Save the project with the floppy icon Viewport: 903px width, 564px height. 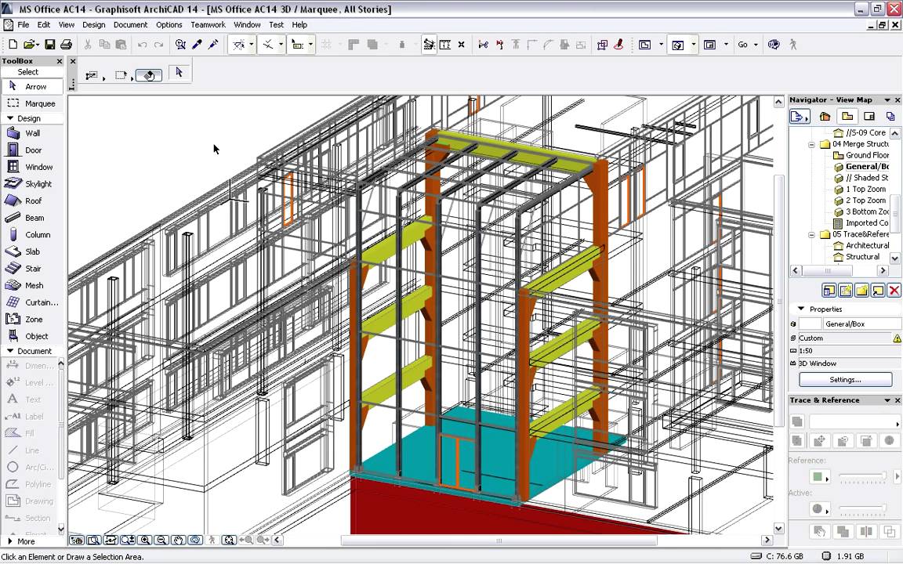(x=50, y=45)
